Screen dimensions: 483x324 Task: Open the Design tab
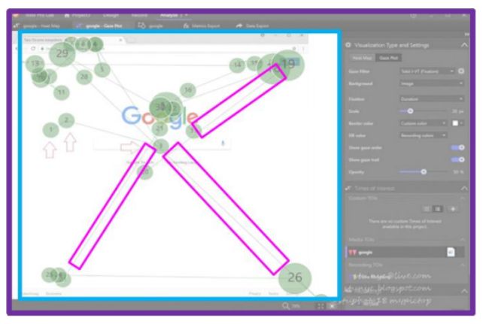pos(111,15)
